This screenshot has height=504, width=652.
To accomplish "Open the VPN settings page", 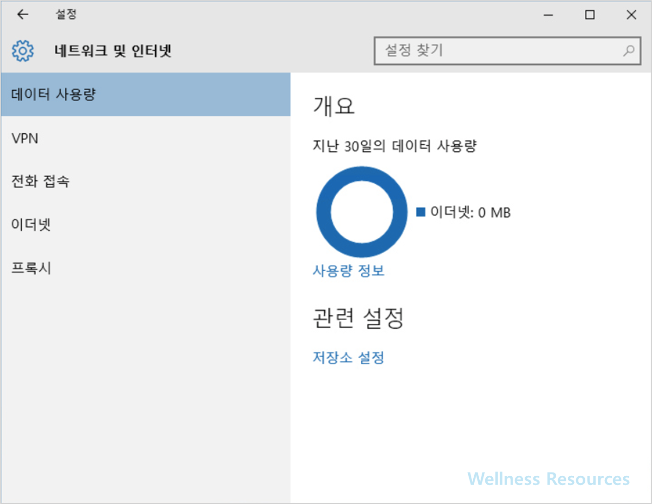I will [146, 138].
